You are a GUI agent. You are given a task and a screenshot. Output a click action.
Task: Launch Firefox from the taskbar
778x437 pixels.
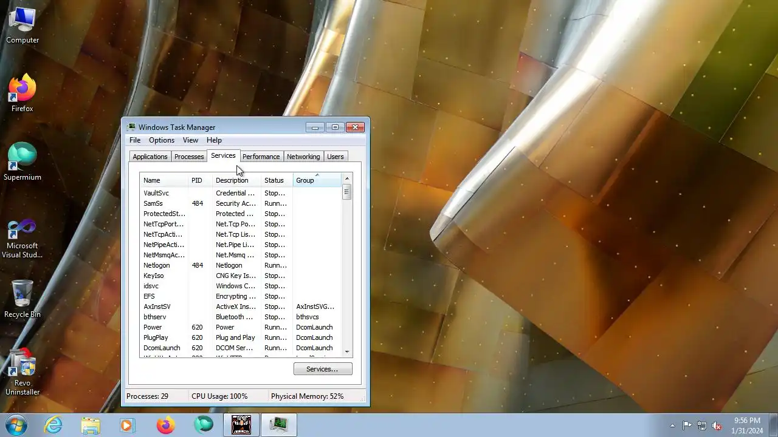[x=165, y=425]
